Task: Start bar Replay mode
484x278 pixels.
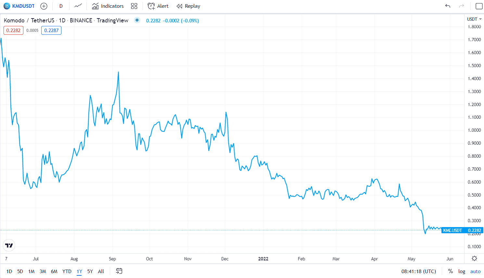Action: [188, 6]
